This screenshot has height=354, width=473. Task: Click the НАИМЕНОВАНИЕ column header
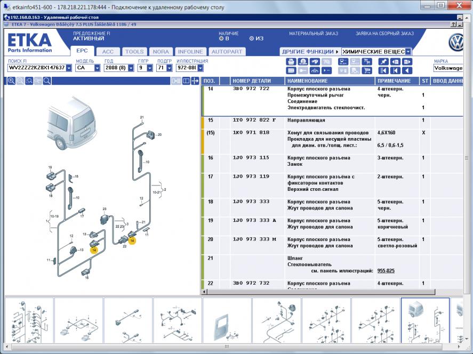[330, 81]
